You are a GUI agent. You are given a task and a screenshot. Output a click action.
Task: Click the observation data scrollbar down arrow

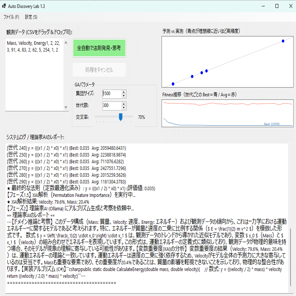(66, 107)
